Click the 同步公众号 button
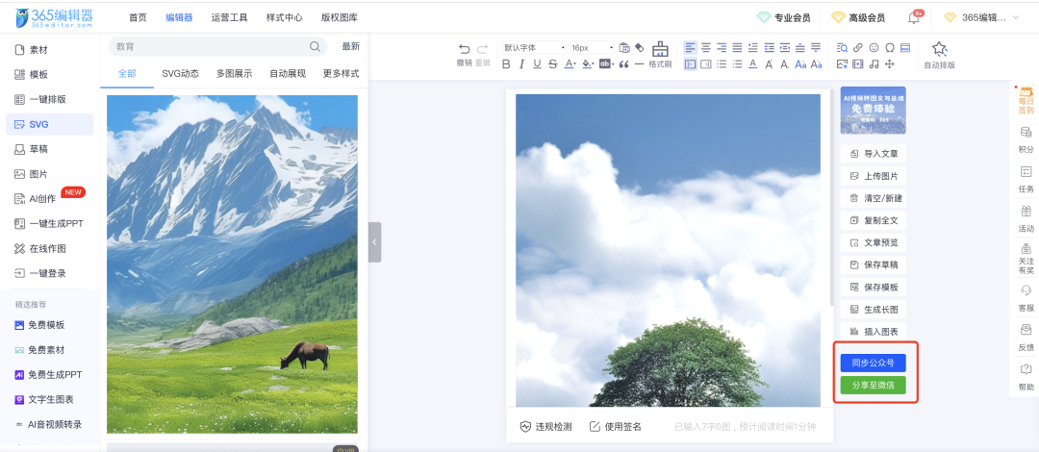 (873, 364)
